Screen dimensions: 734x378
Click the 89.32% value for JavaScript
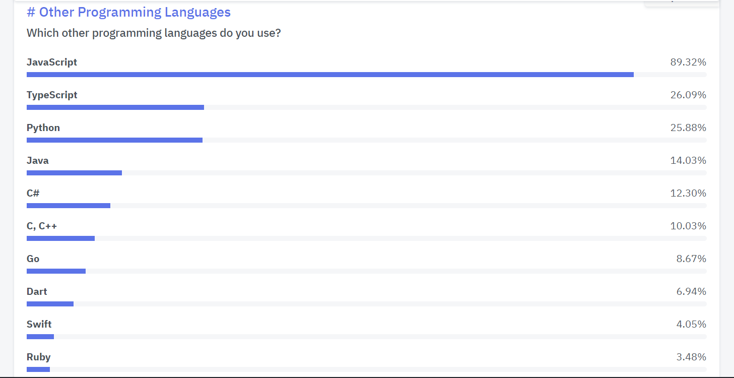pos(688,62)
